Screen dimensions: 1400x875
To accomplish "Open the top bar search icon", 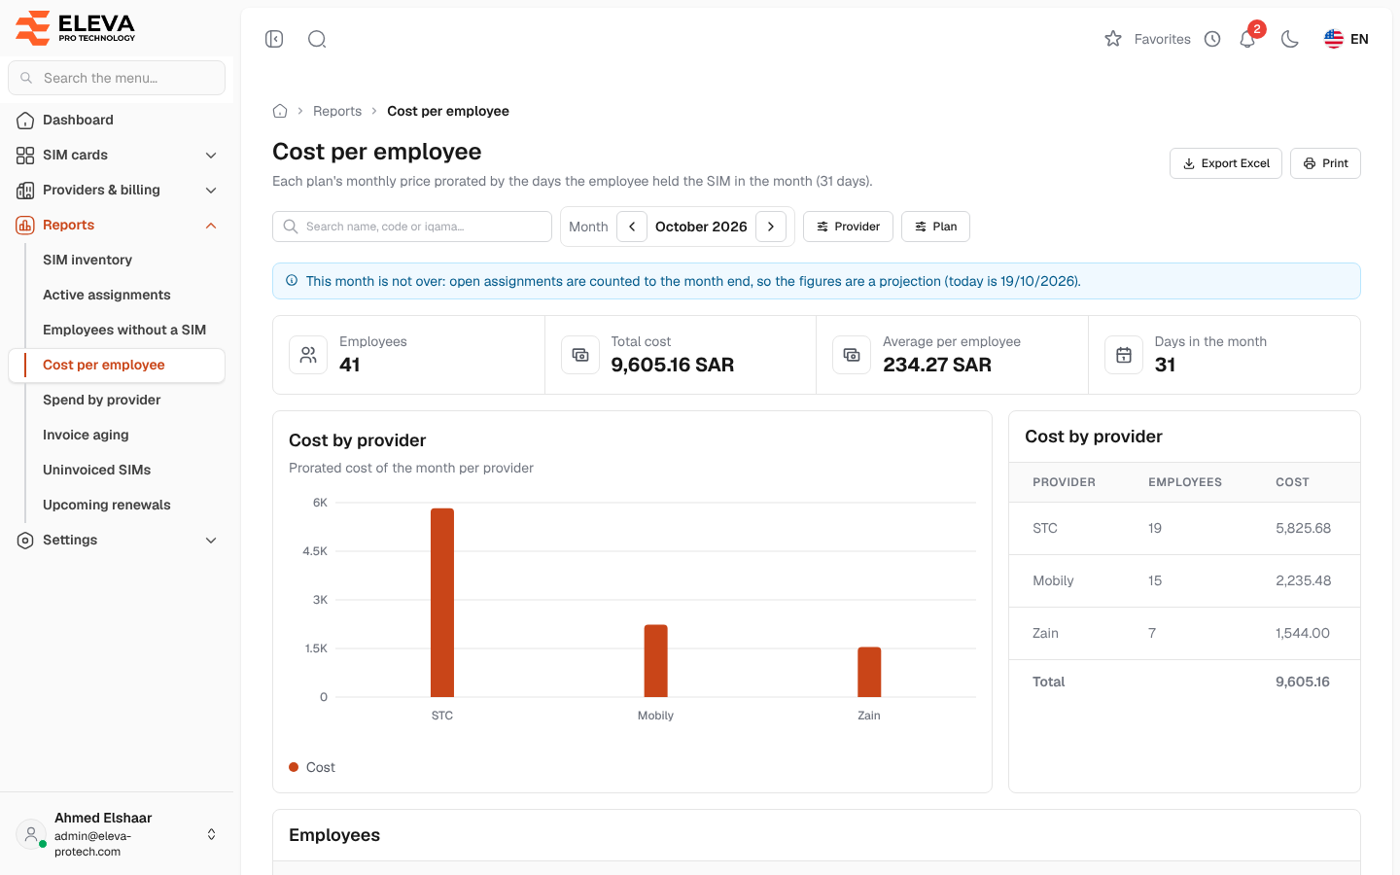I will click(x=317, y=39).
